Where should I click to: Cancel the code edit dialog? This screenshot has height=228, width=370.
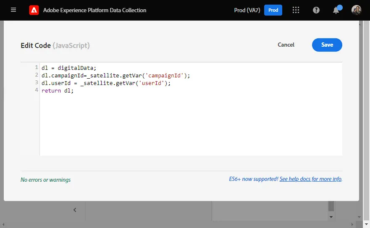tap(286, 45)
